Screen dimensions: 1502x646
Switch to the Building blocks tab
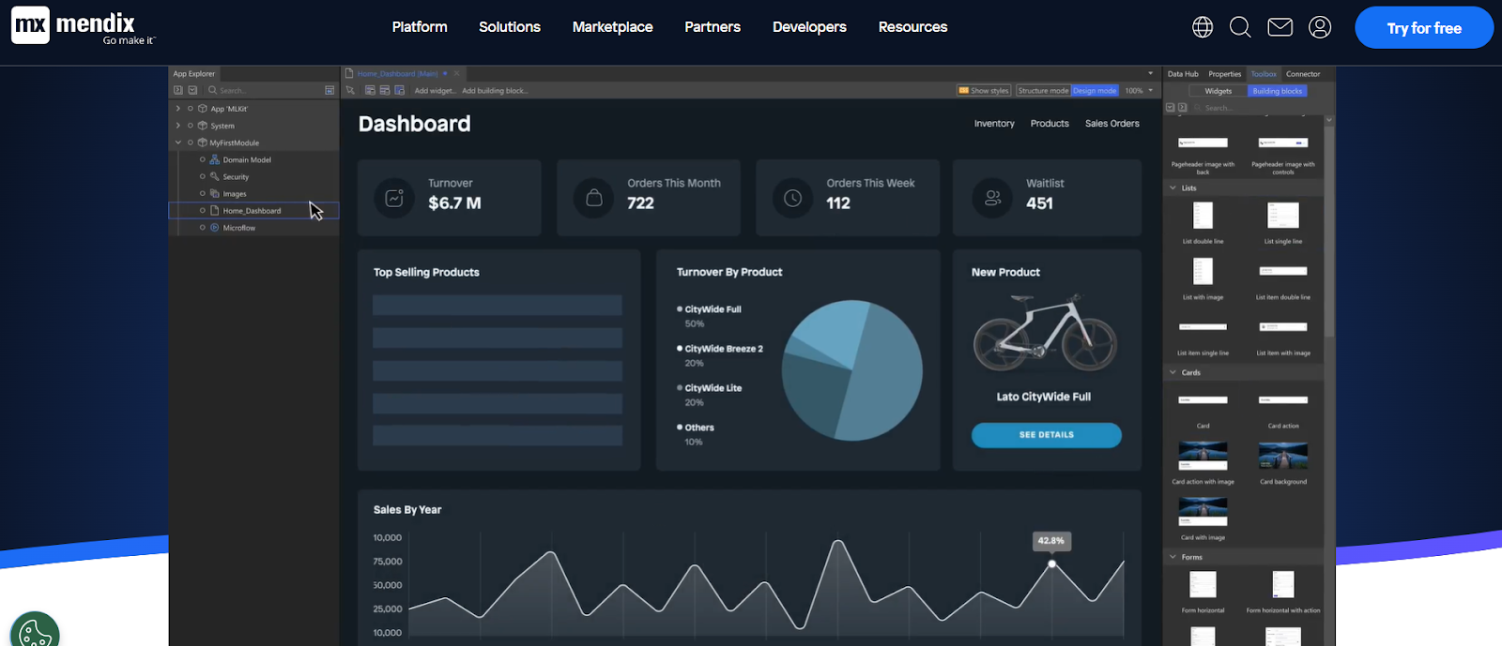click(x=1278, y=91)
